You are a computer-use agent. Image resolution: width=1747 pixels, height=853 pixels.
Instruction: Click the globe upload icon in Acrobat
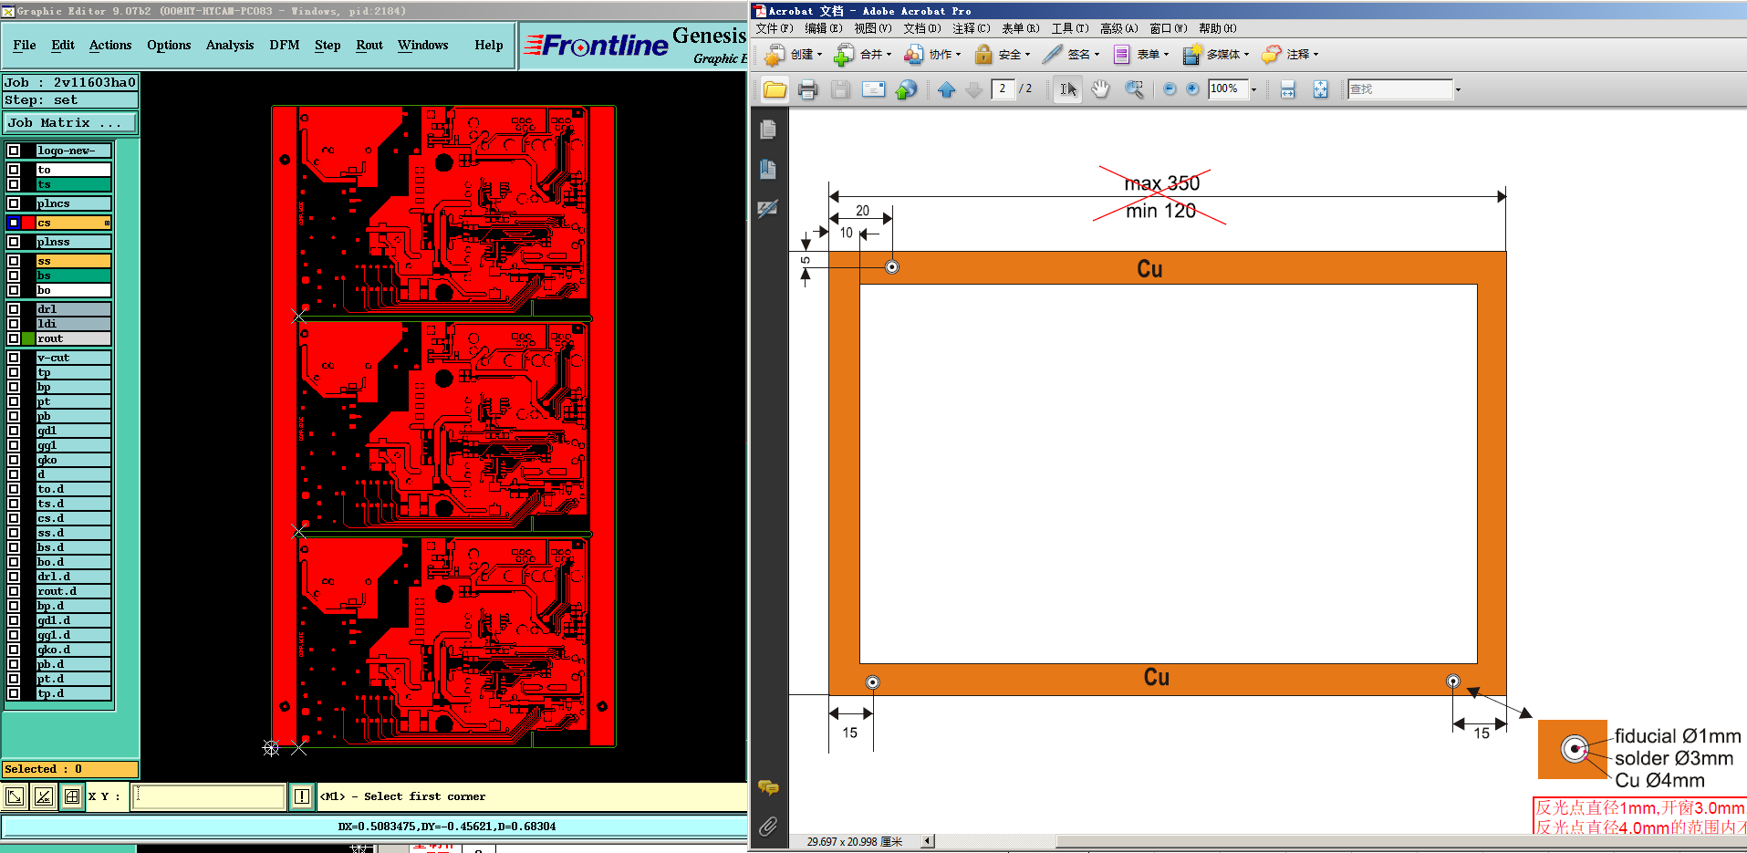pyautogui.click(x=906, y=89)
